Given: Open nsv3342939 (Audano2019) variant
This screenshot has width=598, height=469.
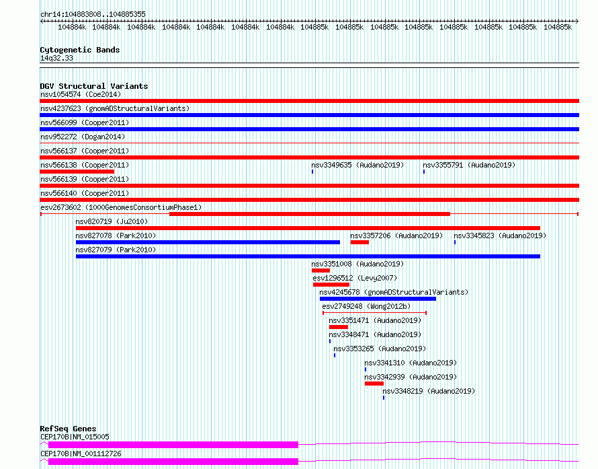Looking at the screenshot, I should coord(411,377).
